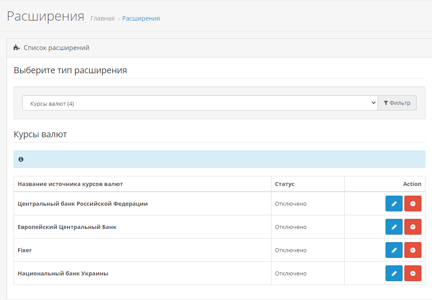Edit Центральный банк Российской Федерации extension
Viewport: 432px width, 300px height.
(x=394, y=204)
